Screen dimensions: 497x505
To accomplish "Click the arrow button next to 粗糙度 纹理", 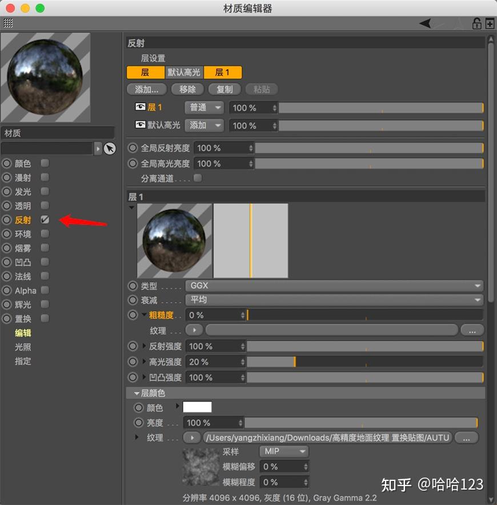I will (194, 330).
